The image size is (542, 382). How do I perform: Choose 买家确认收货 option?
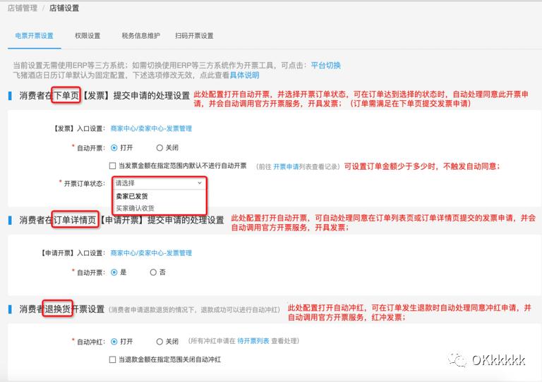tap(135, 208)
